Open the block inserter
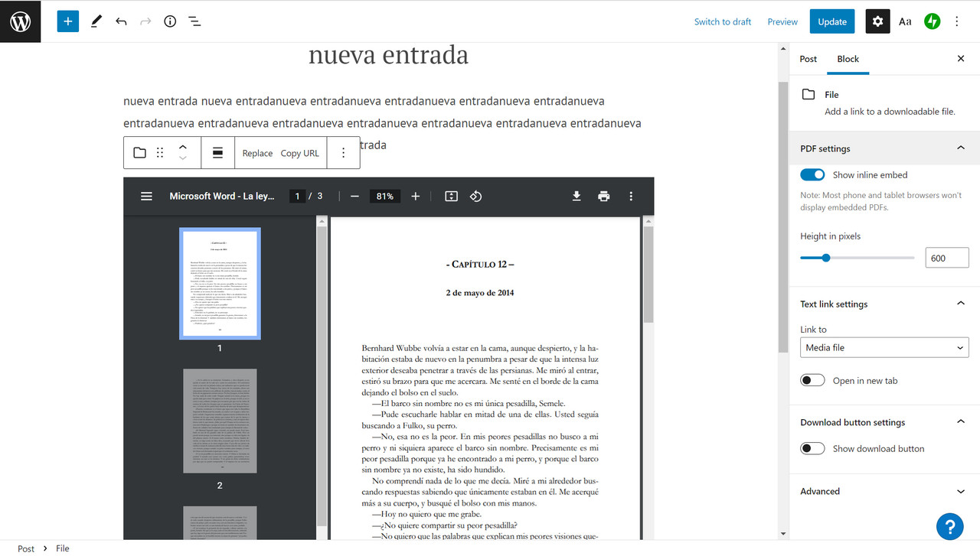 click(67, 21)
